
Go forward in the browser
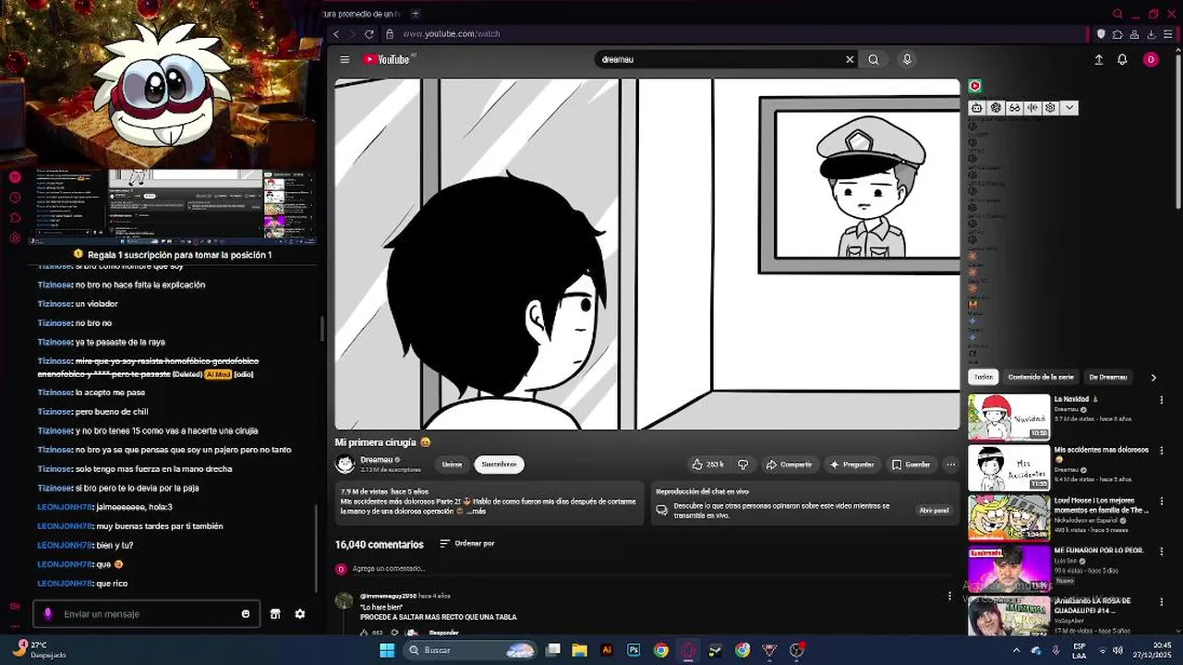pyautogui.click(x=352, y=34)
